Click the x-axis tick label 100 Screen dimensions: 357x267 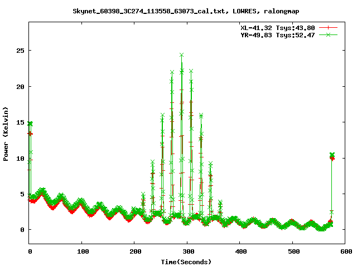click(82, 251)
